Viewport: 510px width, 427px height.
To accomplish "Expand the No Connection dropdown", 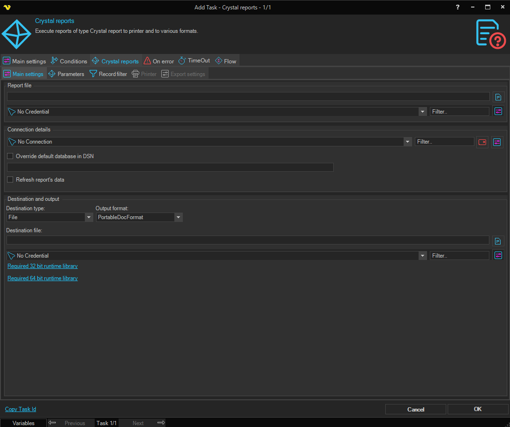I will point(407,142).
